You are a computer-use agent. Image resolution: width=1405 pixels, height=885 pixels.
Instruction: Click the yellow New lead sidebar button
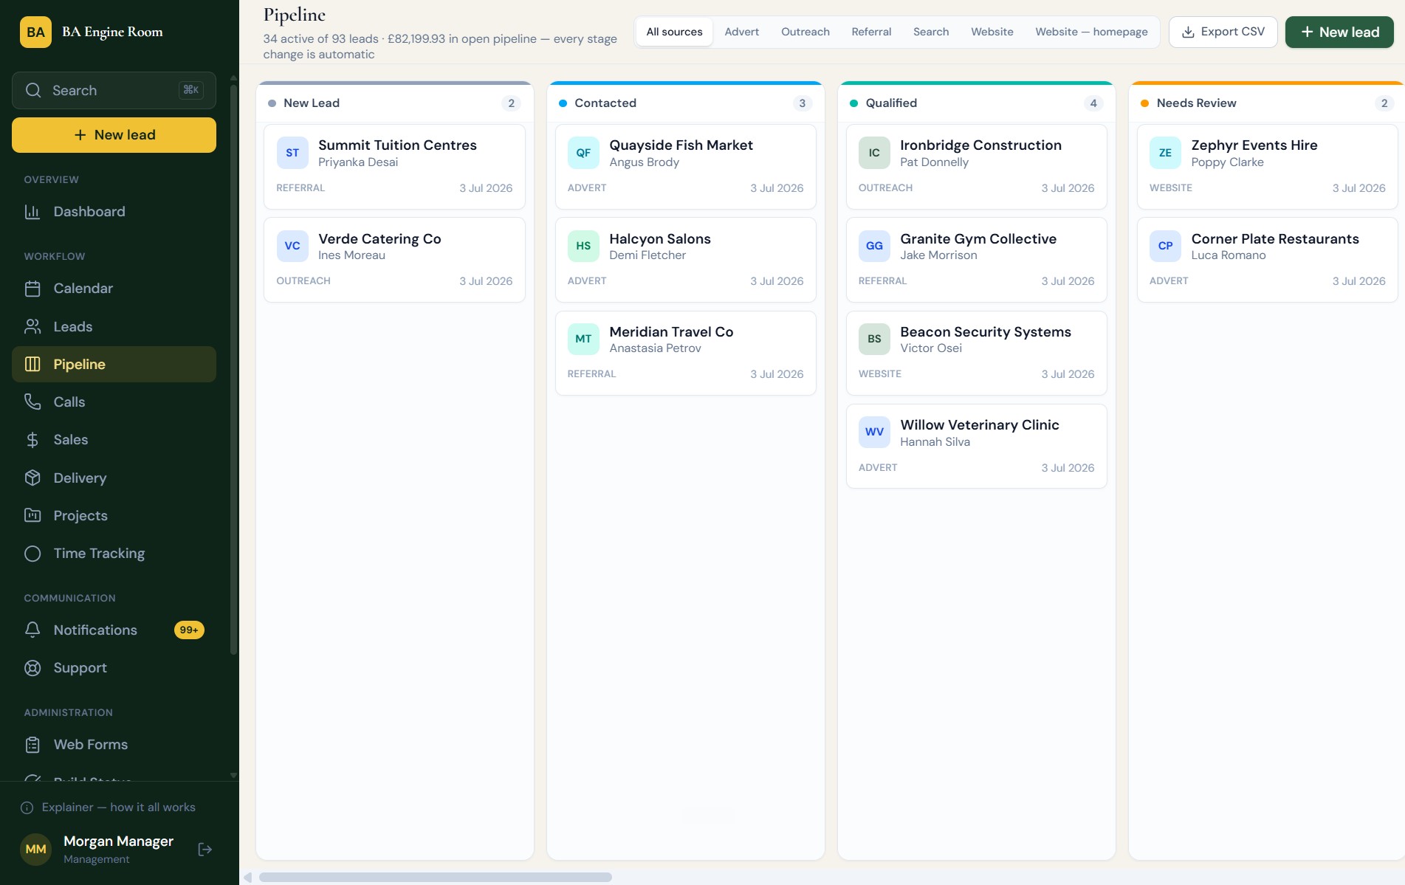[114, 135]
